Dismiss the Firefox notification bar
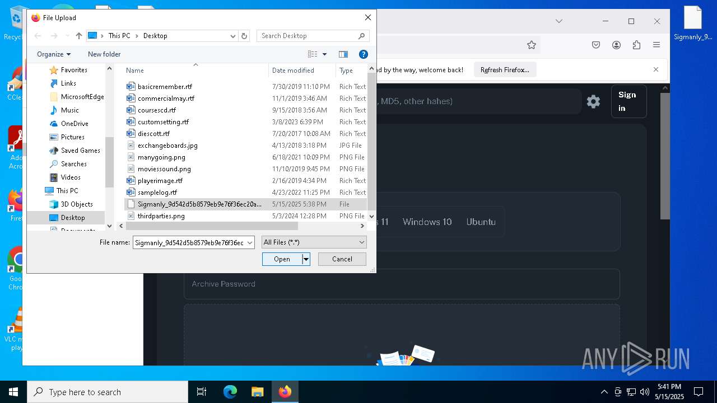The height and width of the screenshot is (403, 717). point(656,69)
